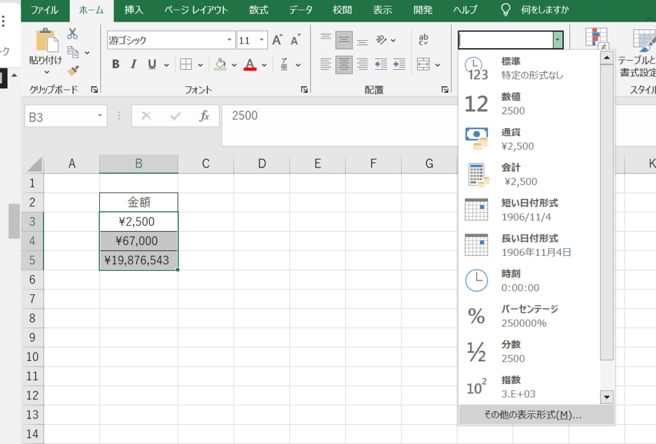Toggle wrap text icon
Image resolution: width=656 pixels, height=444 pixels.
(423, 40)
